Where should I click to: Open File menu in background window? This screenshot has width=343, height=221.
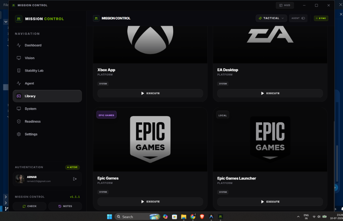[x=6, y=5]
